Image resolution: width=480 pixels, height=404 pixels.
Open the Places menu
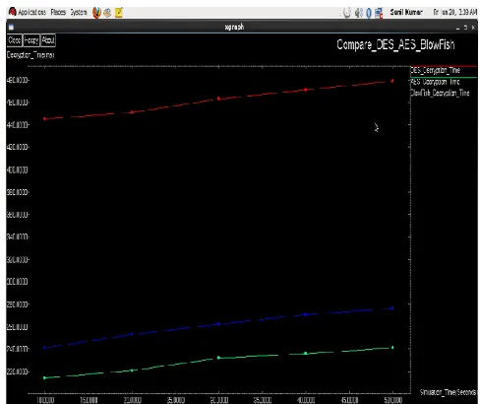[58, 12]
